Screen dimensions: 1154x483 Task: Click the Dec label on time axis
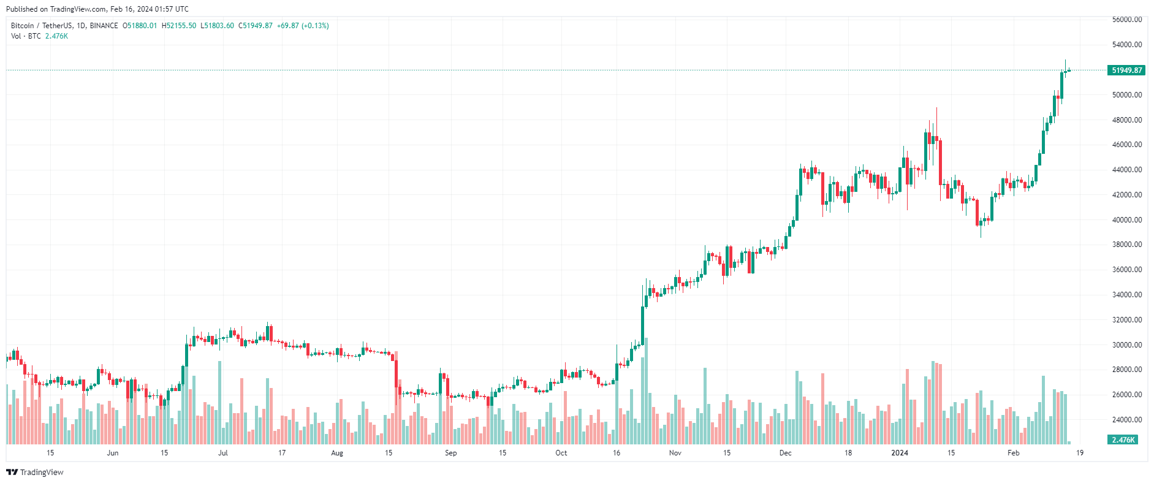coord(786,453)
